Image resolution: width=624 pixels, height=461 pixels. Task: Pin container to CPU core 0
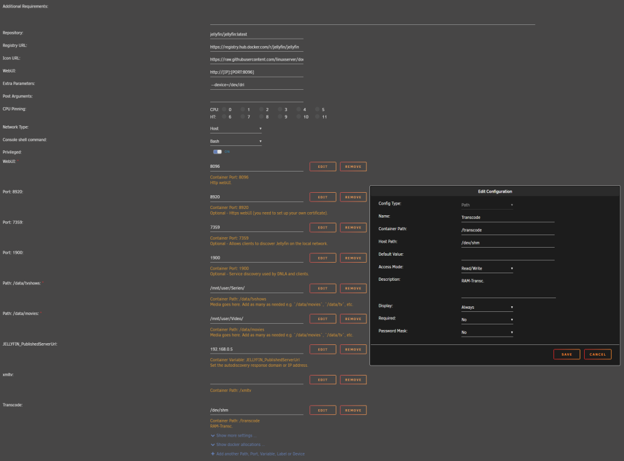[224, 109]
